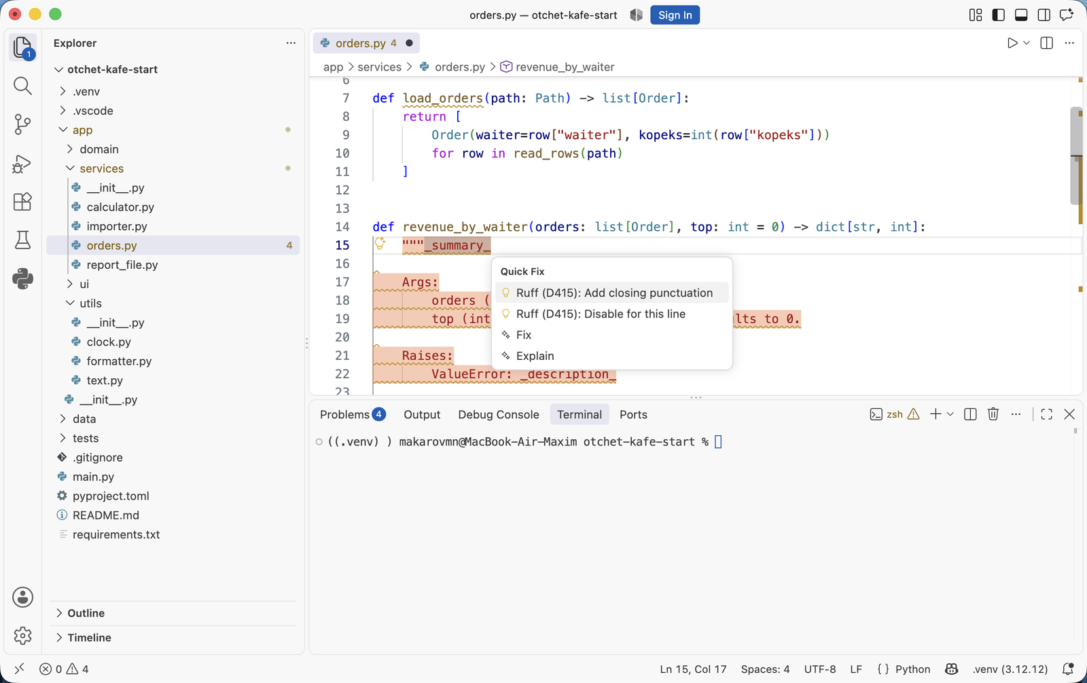1087x683 pixels.
Task: Switch to the Debug Console tab
Action: [x=499, y=414]
